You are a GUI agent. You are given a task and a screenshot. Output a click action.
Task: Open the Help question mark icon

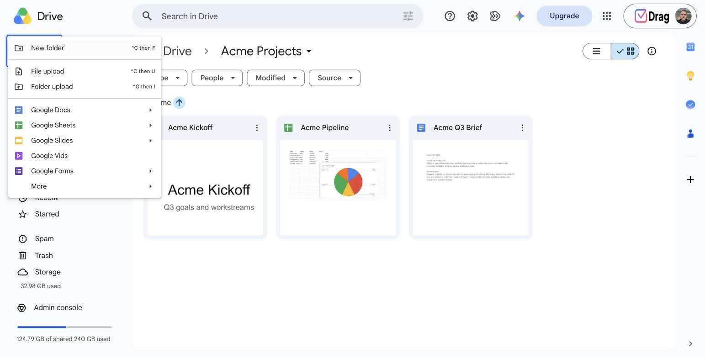[x=450, y=16]
